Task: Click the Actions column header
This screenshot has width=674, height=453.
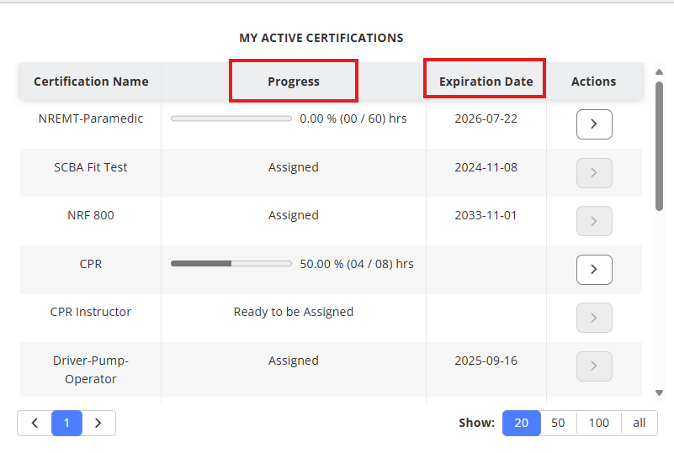Action: (x=593, y=82)
